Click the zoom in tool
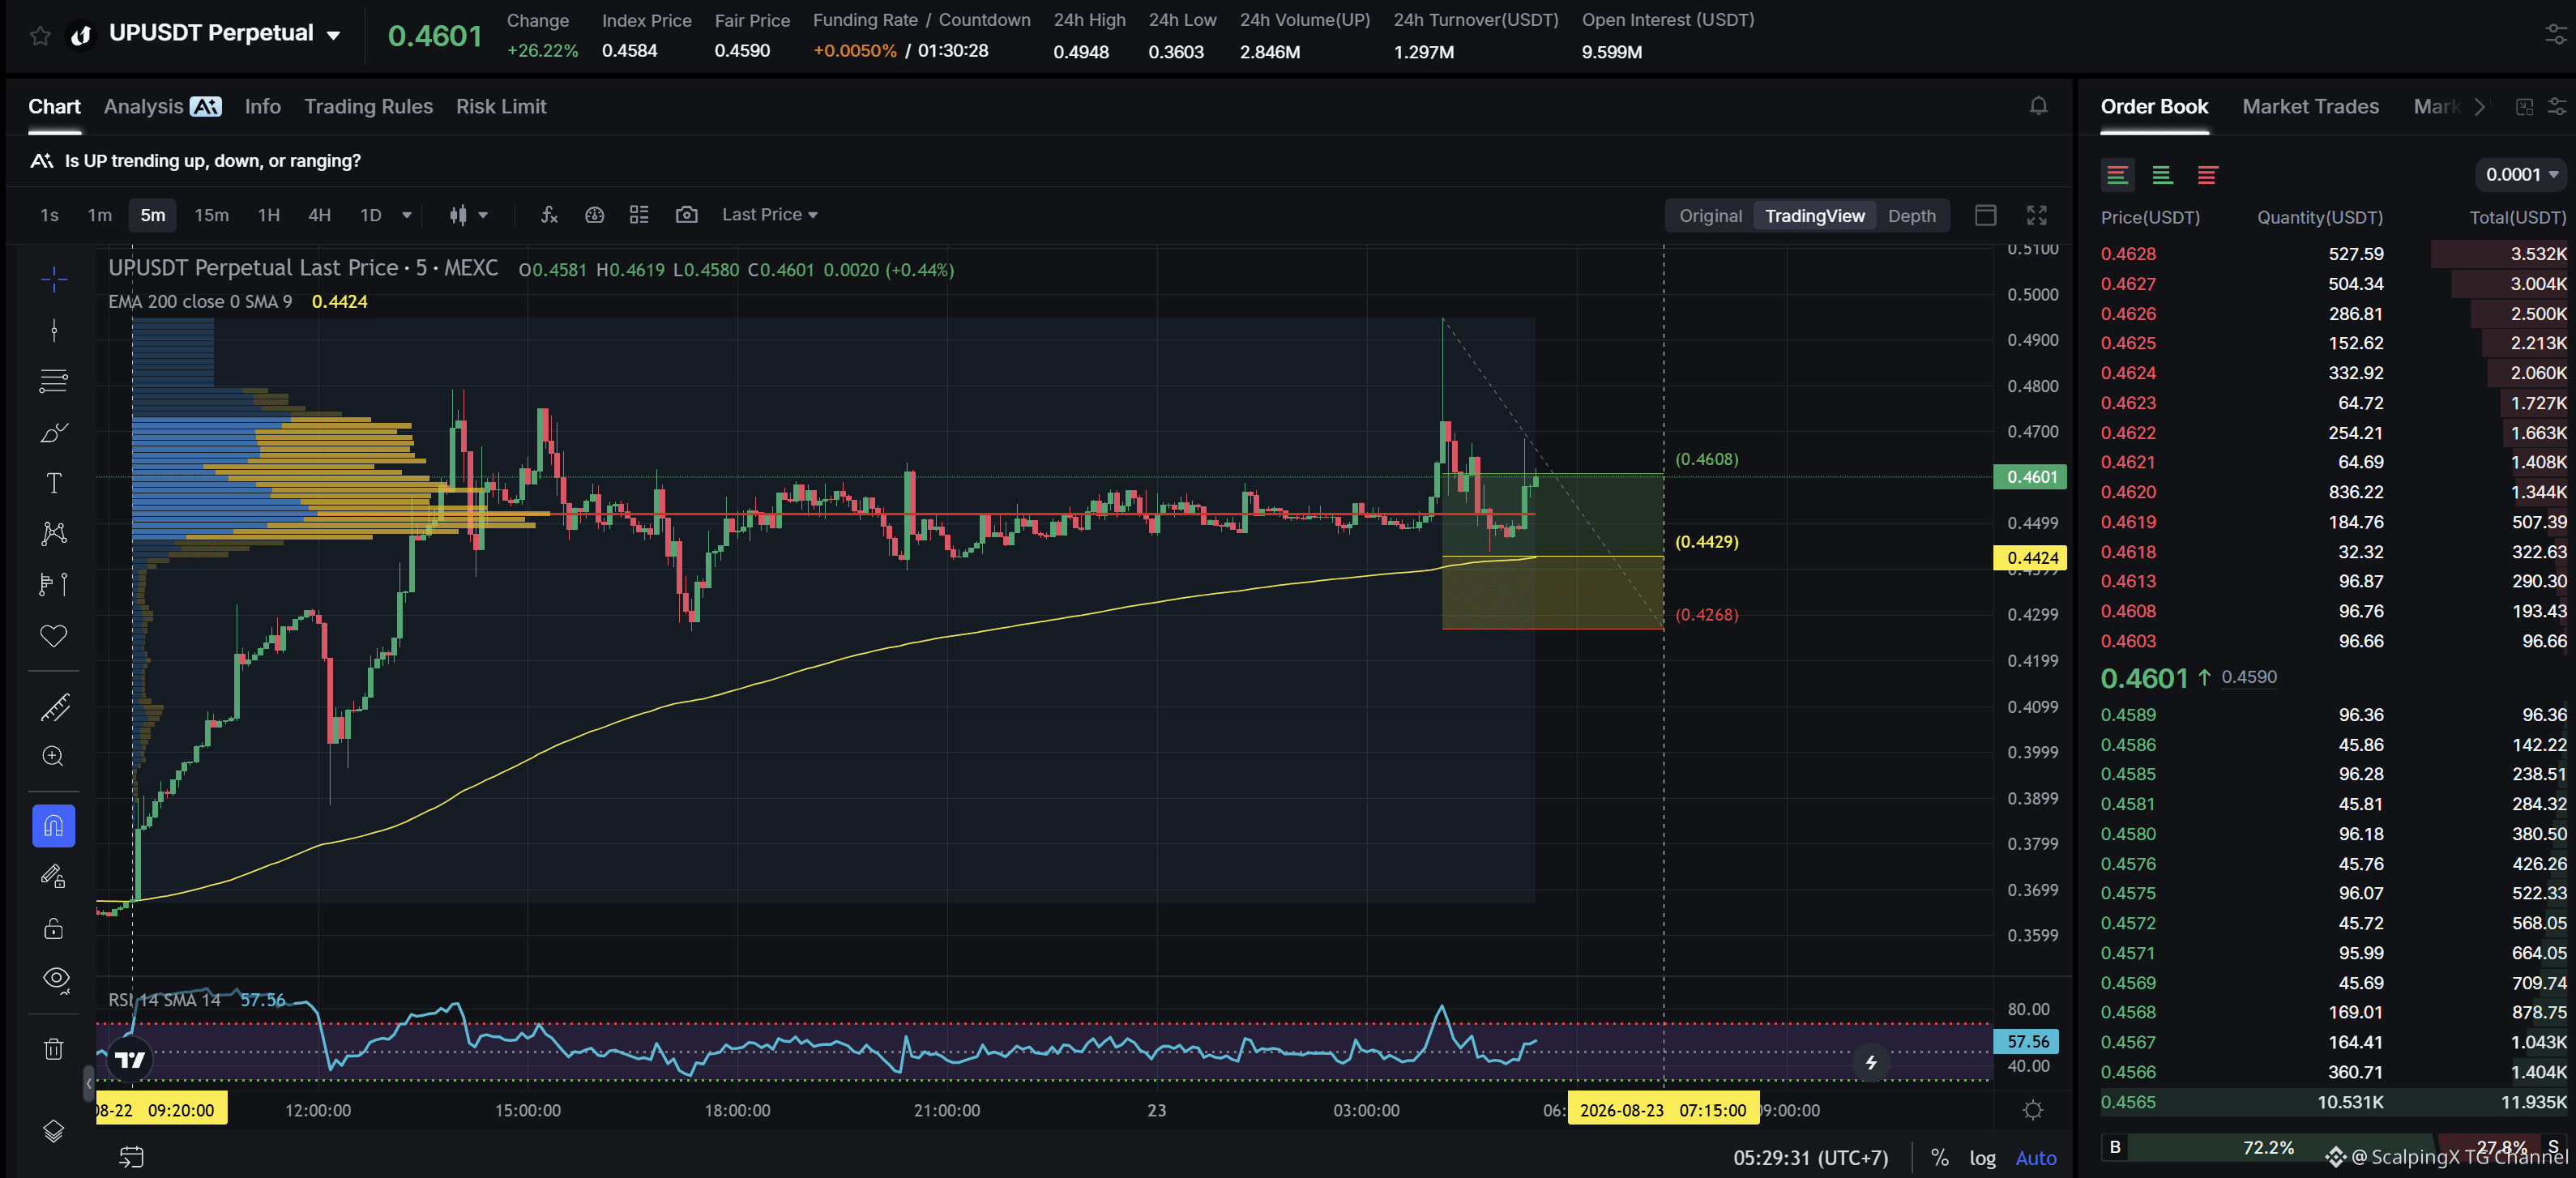Viewport: 2576px width, 1178px height. tap(54, 757)
